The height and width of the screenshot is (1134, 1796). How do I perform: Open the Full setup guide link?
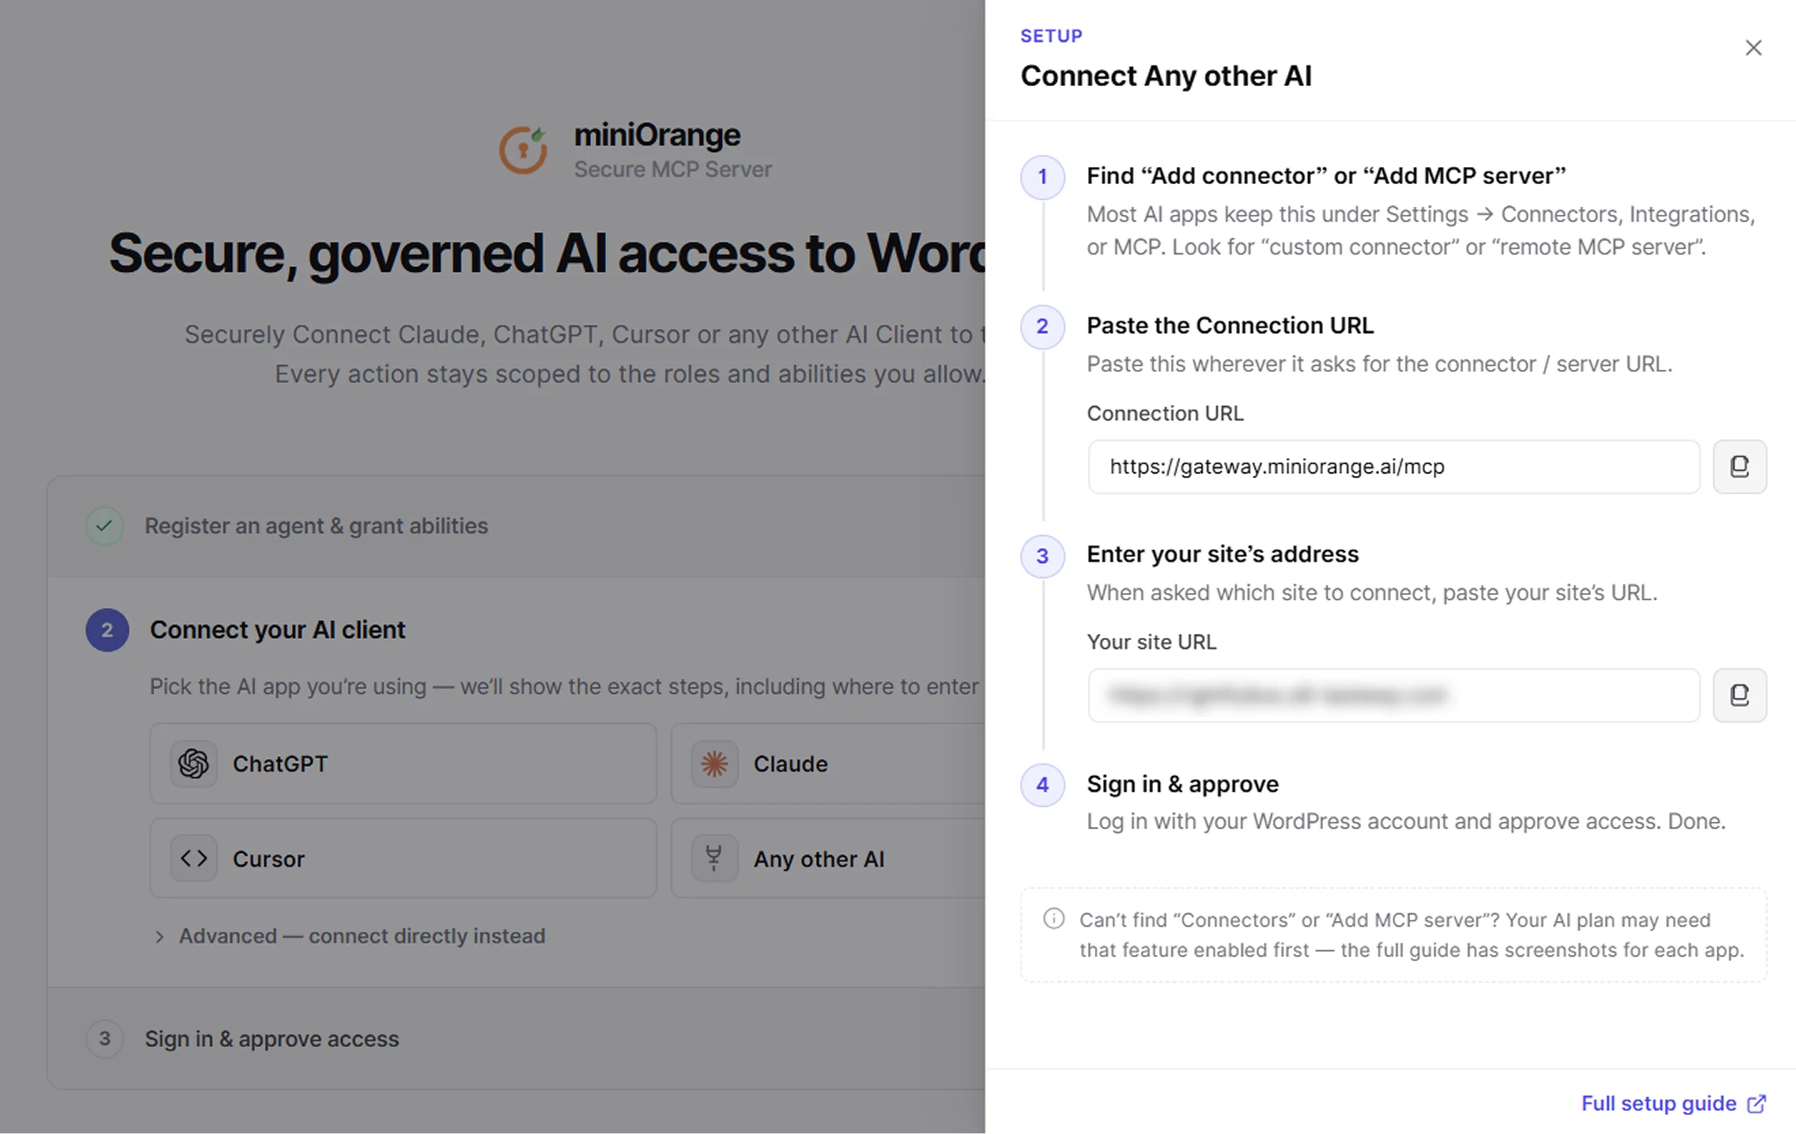tap(1658, 1103)
